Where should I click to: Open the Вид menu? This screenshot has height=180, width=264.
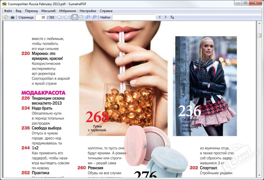[19, 11]
